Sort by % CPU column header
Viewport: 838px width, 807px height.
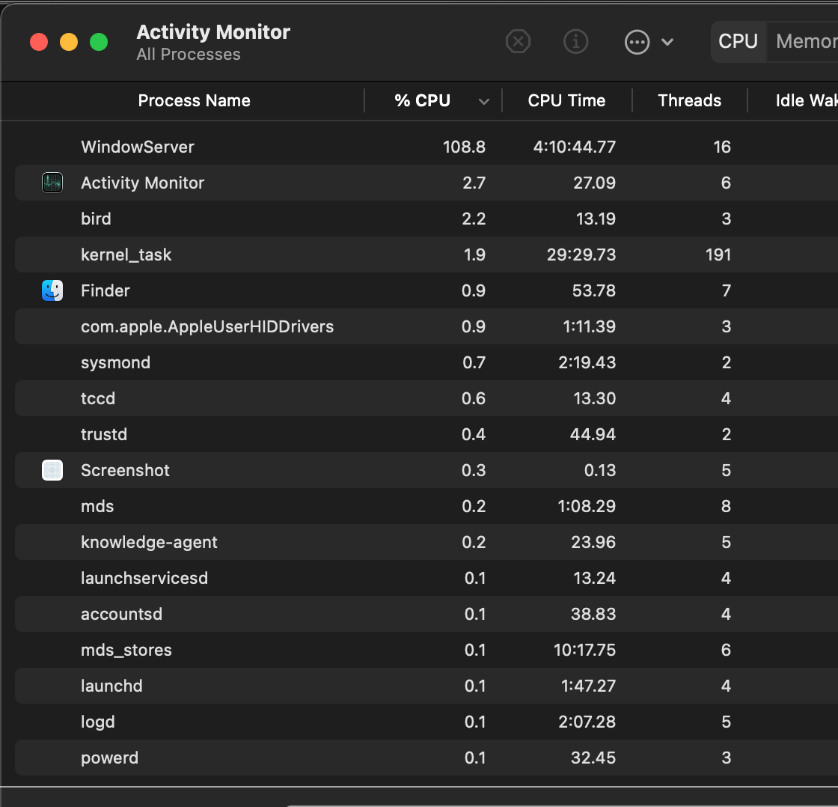(x=422, y=100)
